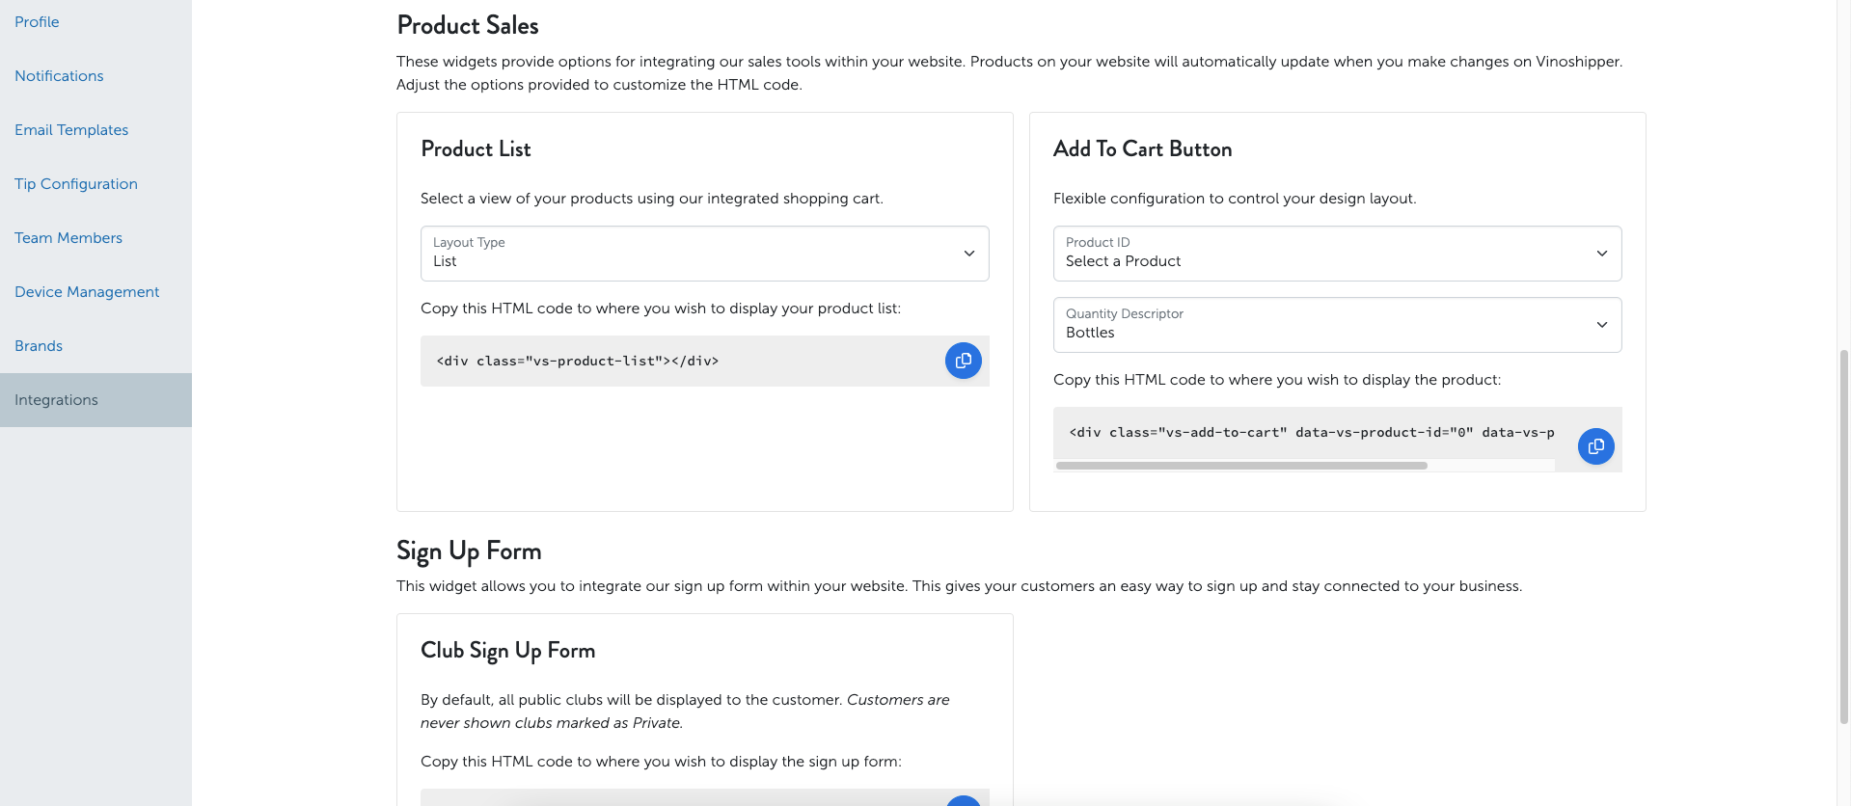This screenshot has width=1851, height=806.
Task: Copy the product list HTML code
Action: (x=963, y=361)
